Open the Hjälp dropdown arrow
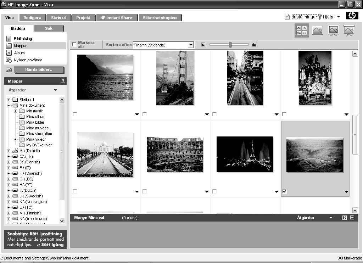Viewport: 363px width, 263px height. [339, 17]
